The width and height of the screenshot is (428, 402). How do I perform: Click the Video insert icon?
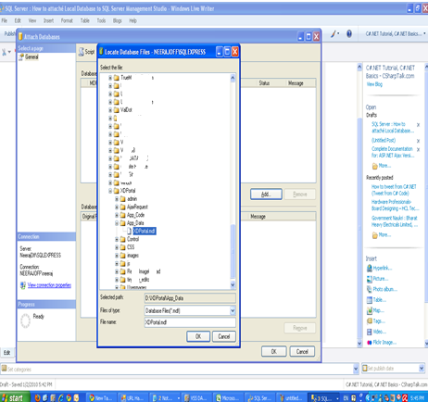370,332
